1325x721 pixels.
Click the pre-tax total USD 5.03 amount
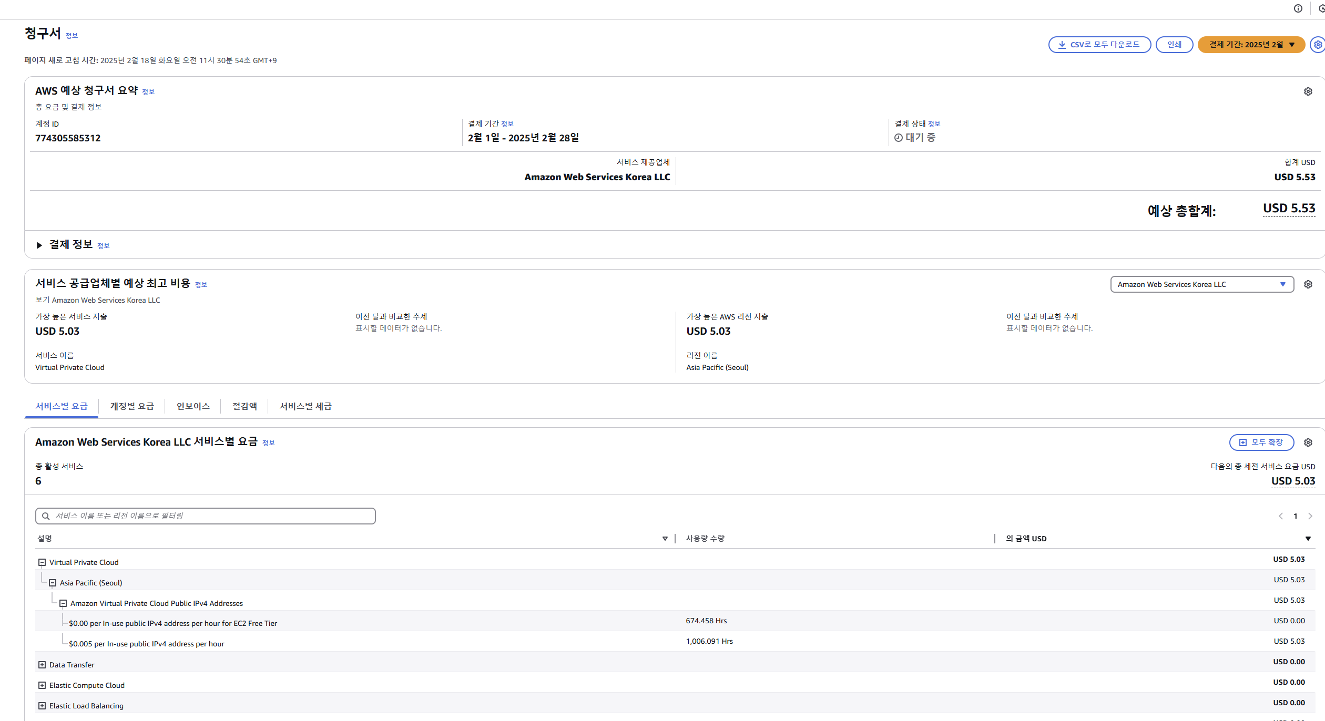tap(1293, 481)
